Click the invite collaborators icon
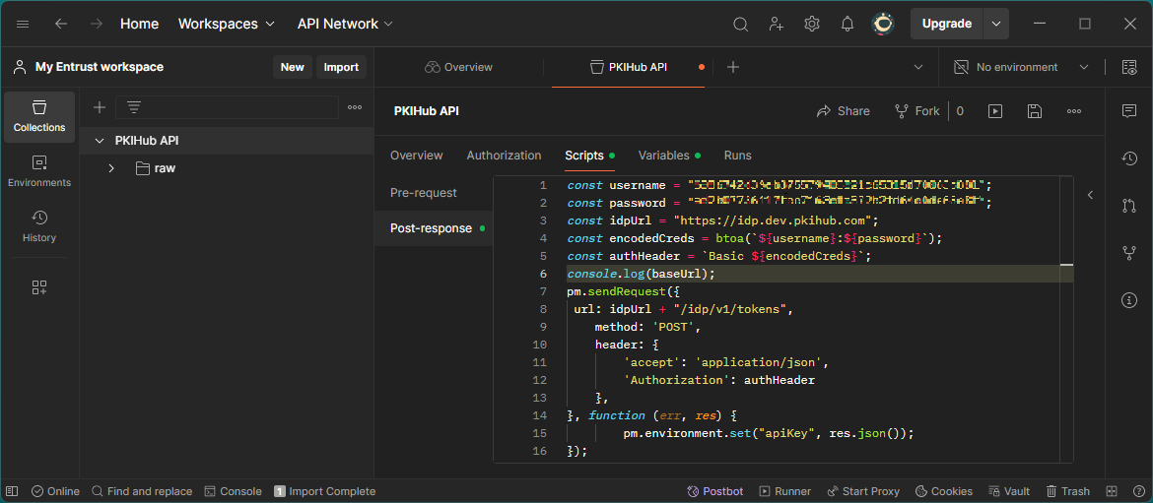 point(777,24)
